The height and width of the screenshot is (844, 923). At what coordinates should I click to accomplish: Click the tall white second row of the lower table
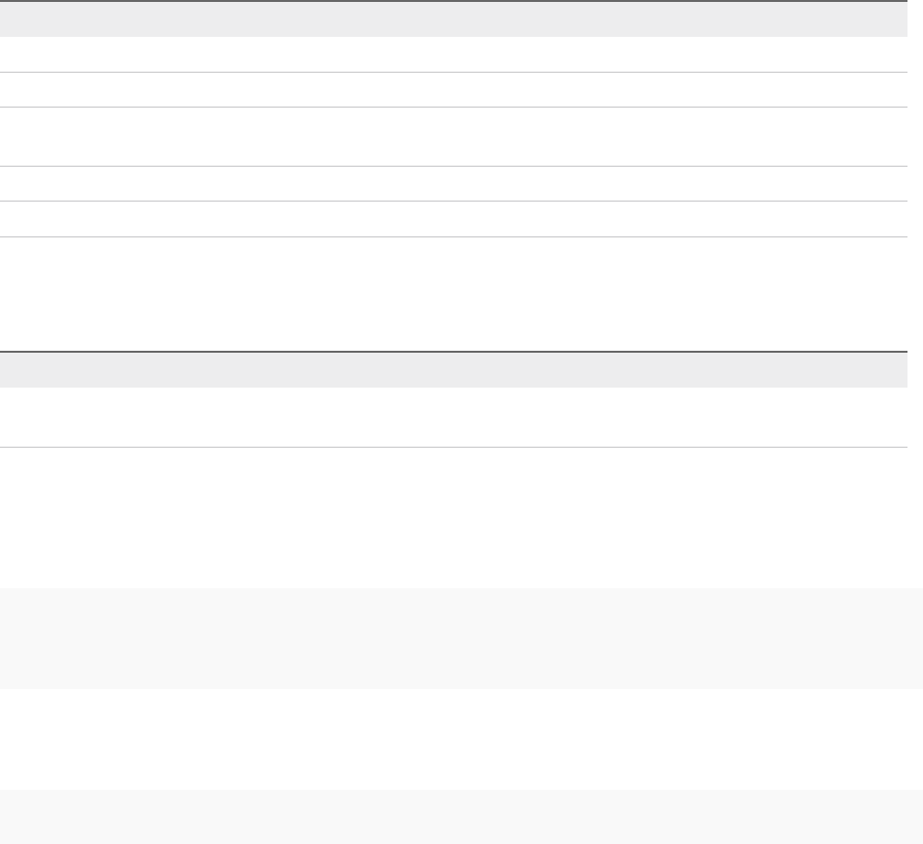click(x=454, y=516)
